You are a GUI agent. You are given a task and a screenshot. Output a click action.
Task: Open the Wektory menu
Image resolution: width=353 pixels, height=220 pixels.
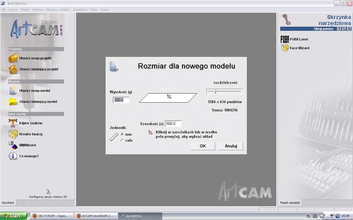tap(38, 10)
